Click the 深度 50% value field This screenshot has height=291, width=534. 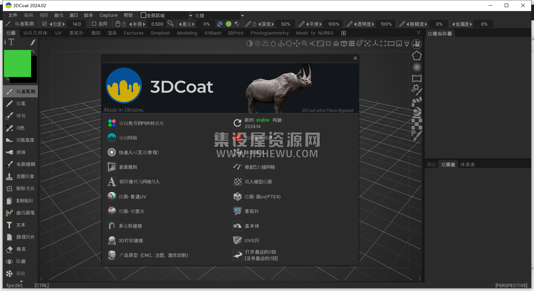pos(286,24)
